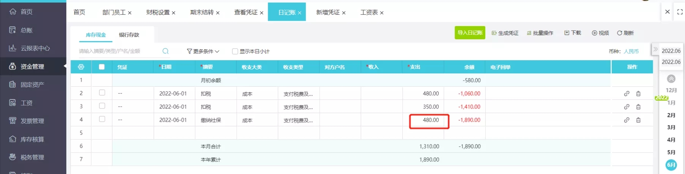Collapse the date panel double-chevron

coord(655,49)
